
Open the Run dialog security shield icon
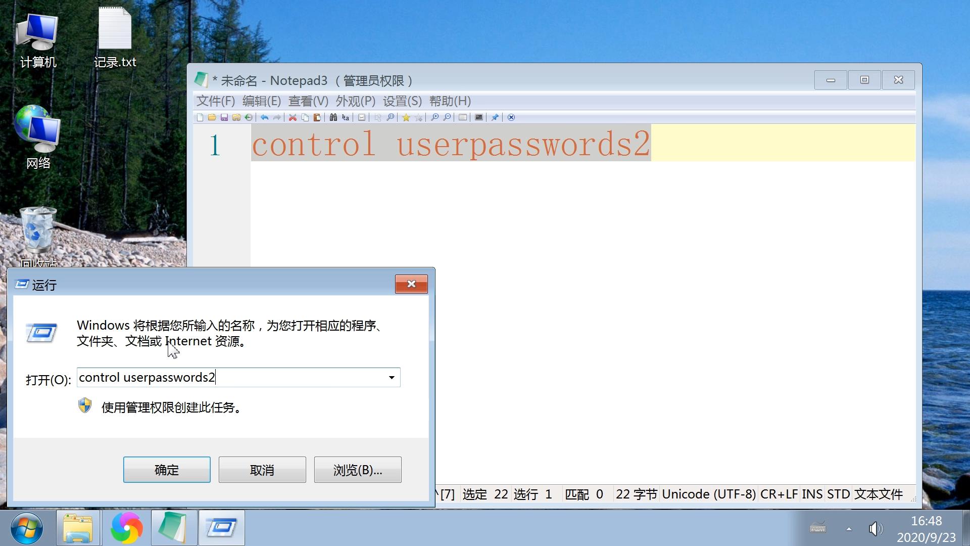84,406
